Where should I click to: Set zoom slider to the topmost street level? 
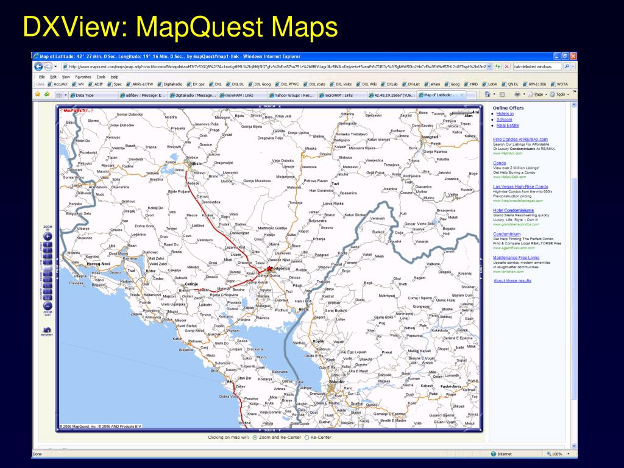coord(48,244)
